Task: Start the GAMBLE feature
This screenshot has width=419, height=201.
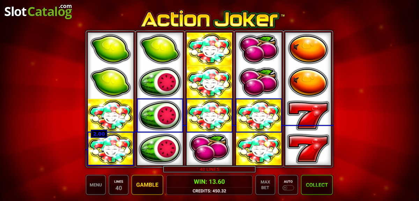Action: pos(147,185)
